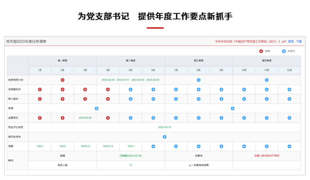The height and width of the screenshot is (180, 310).
Task: Add 支部委员会 record for 7月
Action: click(x=176, y=90)
